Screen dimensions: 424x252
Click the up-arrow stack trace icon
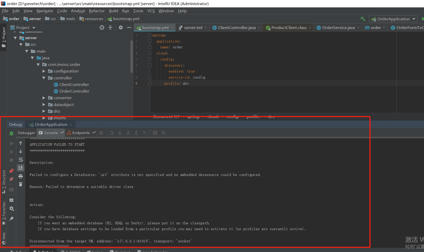pyautogui.click(x=21, y=143)
